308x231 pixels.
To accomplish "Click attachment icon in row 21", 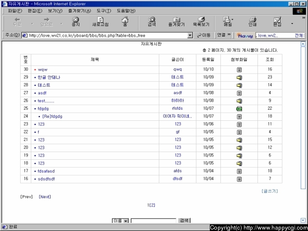I will pos(239,140).
